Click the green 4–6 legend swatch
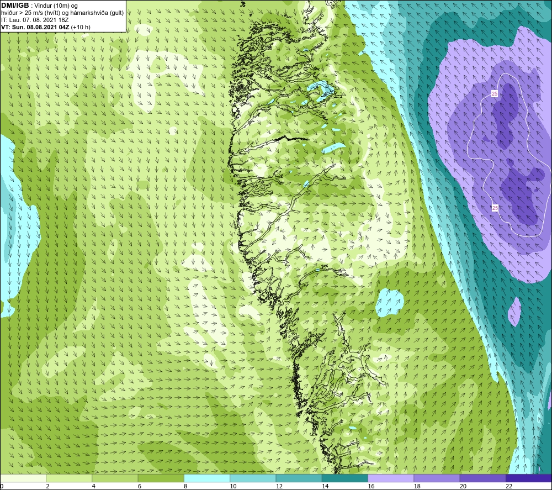 pos(115,478)
